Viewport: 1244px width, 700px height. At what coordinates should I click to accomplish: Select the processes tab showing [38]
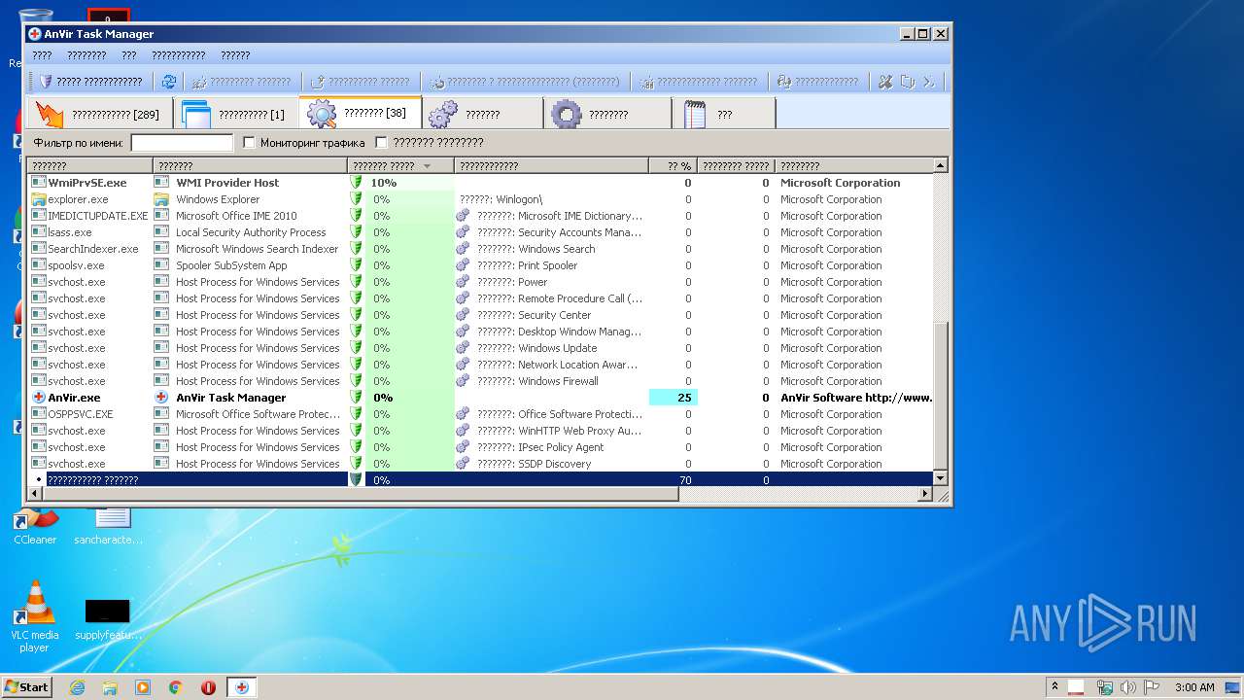(x=361, y=113)
